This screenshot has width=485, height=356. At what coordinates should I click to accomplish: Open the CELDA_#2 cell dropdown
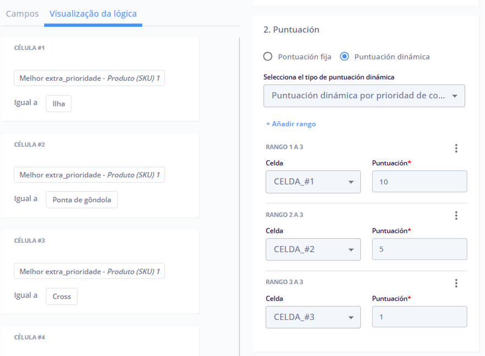pyautogui.click(x=313, y=249)
